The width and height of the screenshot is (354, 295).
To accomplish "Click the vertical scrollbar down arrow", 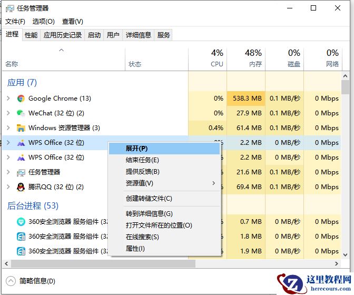I will point(345,255).
